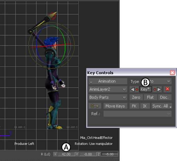Go to next keyframe arrow
Image resolution: width=177 pixels, height=161 pixels.
pyautogui.click(x=159, y=89)
